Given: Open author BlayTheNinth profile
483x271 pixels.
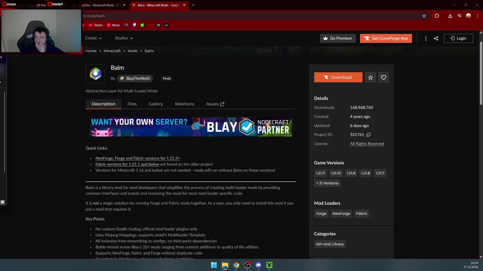Looking at the screenshot, I should click(x=135, y=78).
